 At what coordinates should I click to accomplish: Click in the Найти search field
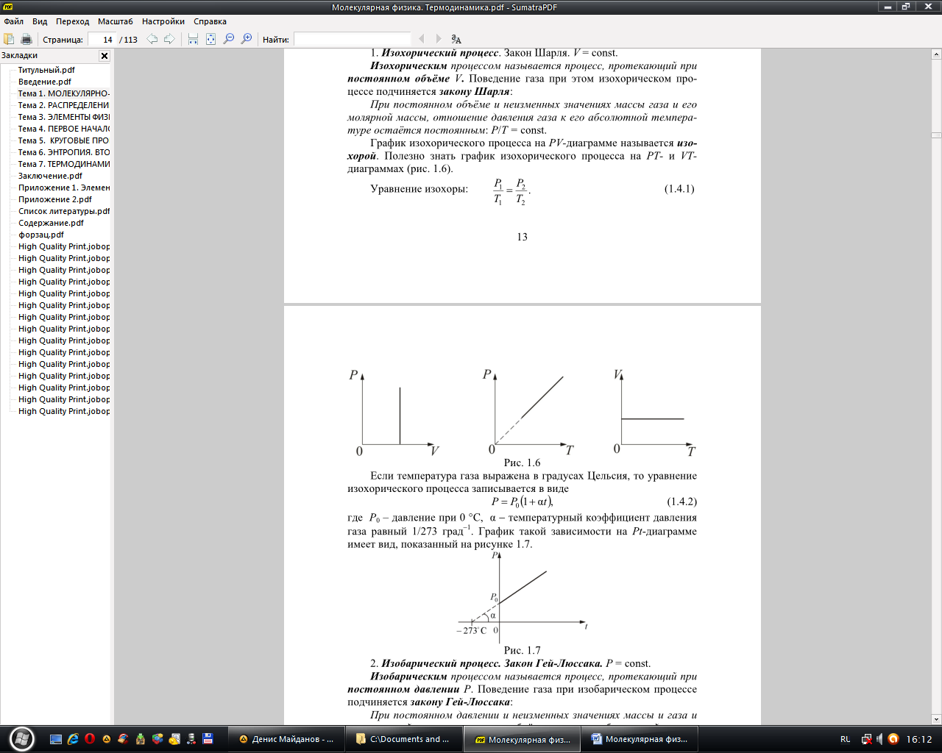[352, 40]
